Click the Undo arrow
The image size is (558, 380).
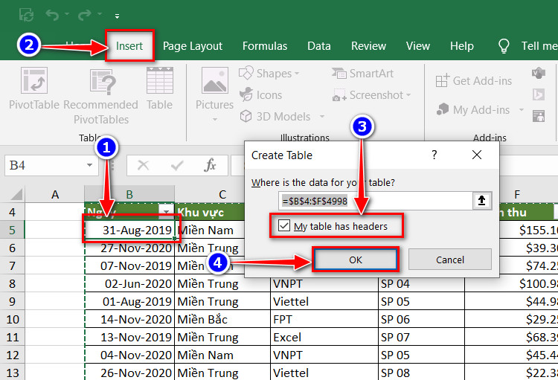coord(52,15)
